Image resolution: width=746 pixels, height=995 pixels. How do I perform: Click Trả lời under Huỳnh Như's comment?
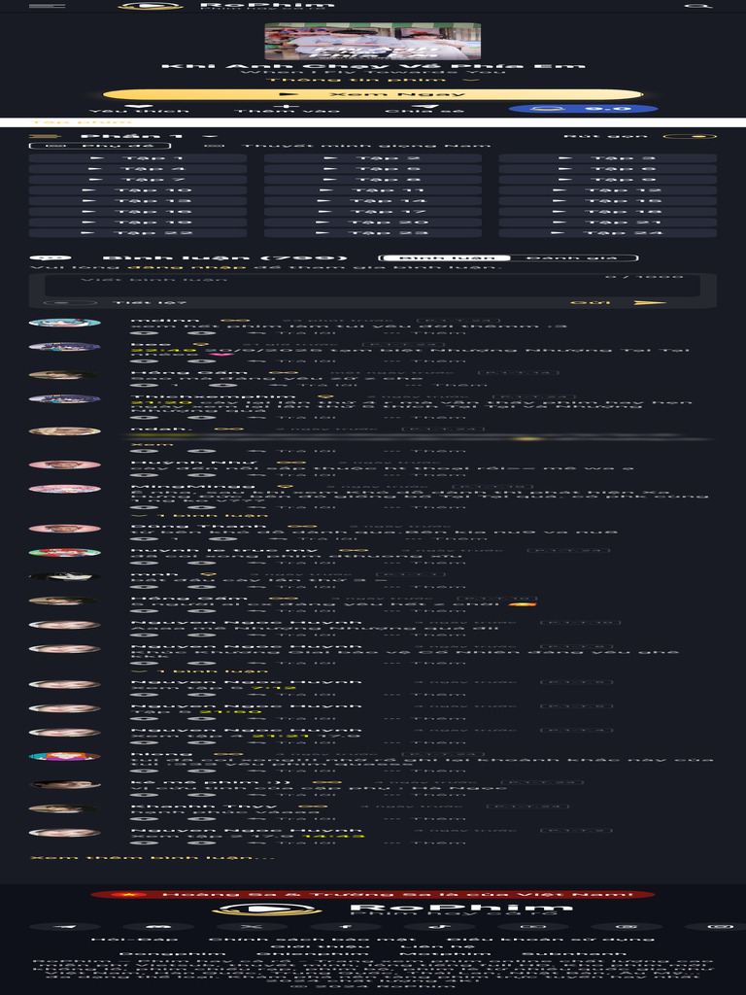coord(289,474)
